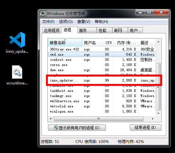Select the inno_updater process row
The height and width of the screenshot is (153, 175).
(102, 80)
